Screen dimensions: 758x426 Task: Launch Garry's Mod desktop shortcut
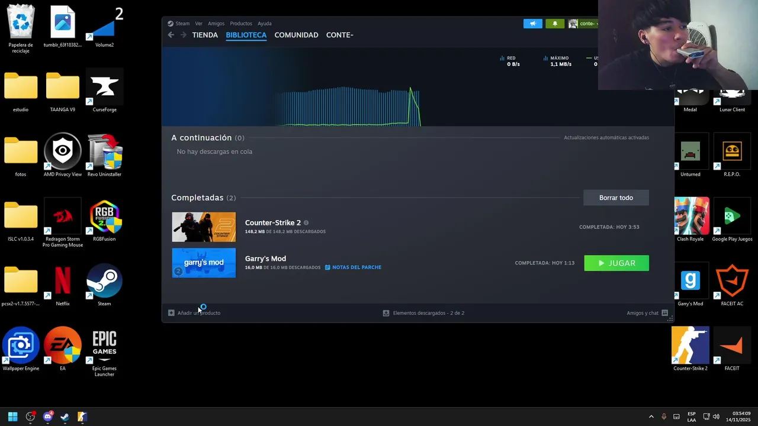tap(690, 285)
